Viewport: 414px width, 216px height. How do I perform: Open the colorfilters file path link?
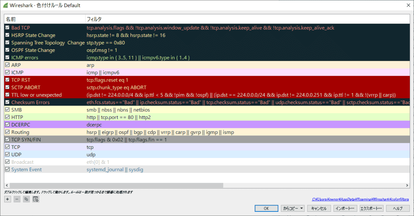pyautogui.click(x=360, y=199)
